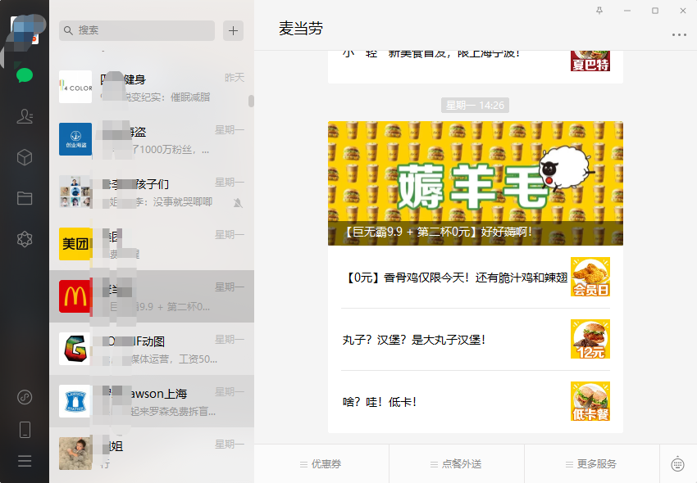Image resolution: width=697 pixels, height=483 pixels.
Task: Click the 12元 burger thumbnail
Action: point(590,339)
